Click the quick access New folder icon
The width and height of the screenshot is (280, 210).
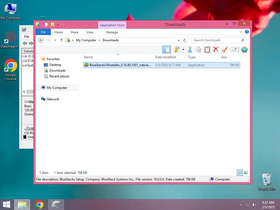[x=52, y=24]
